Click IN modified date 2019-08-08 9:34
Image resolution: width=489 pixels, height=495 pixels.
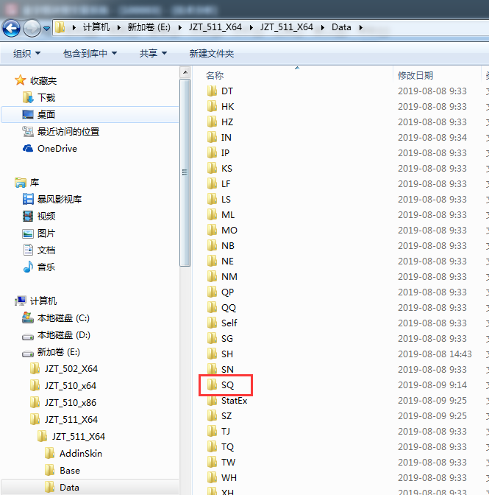click(x=432, y=138)
